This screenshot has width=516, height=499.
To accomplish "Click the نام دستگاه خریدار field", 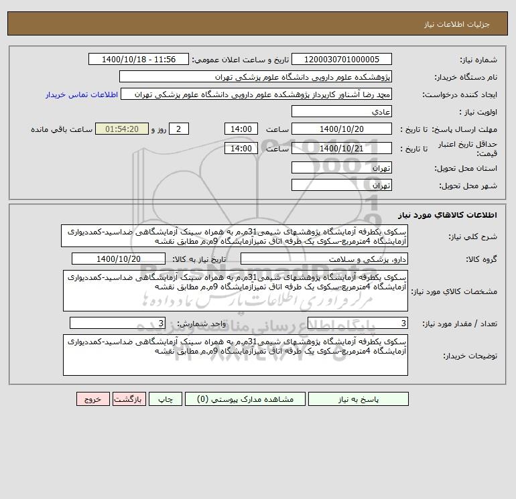I will click(x=255, y=76).
